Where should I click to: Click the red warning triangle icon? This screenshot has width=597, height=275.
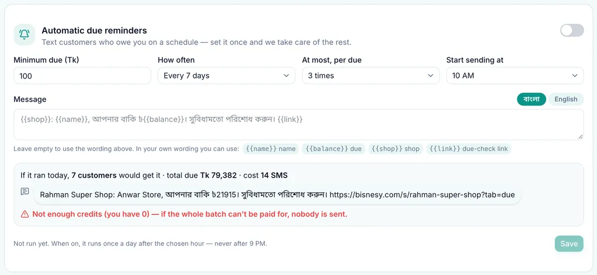point(25,214)
